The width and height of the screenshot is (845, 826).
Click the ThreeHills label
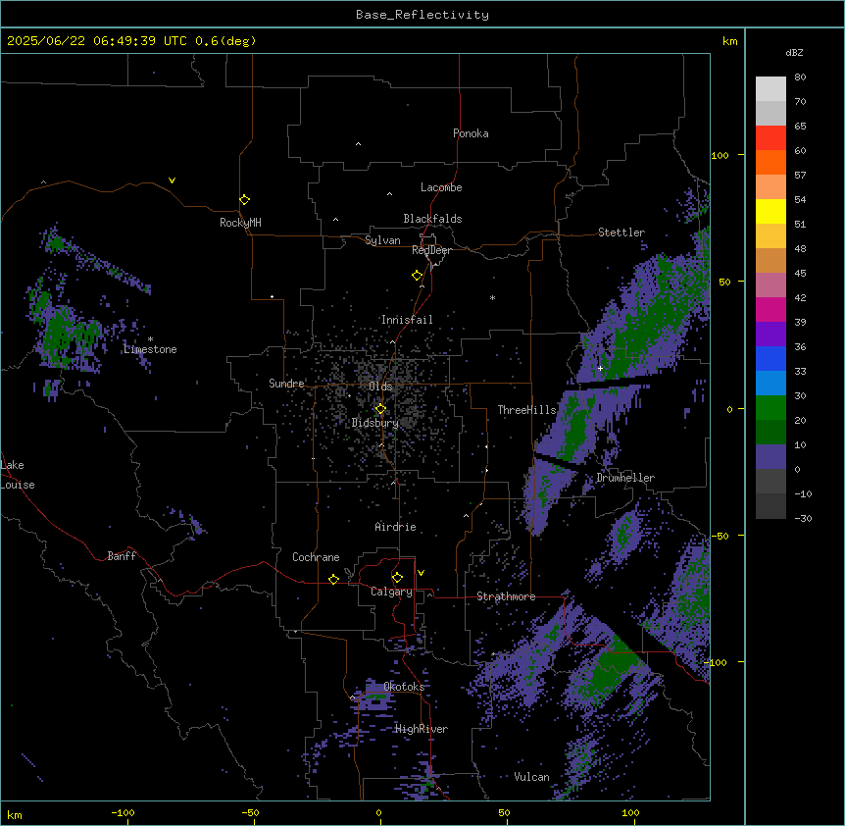pyautogui.click(x=526, y=410)
